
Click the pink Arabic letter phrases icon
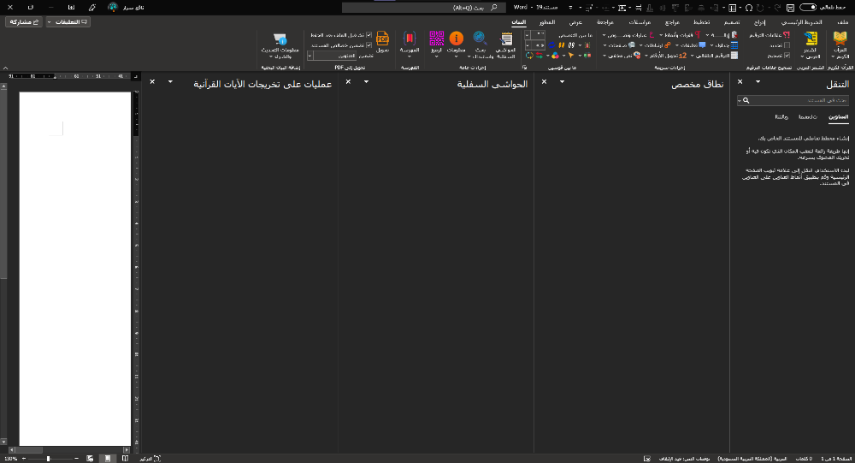(652, 35)
